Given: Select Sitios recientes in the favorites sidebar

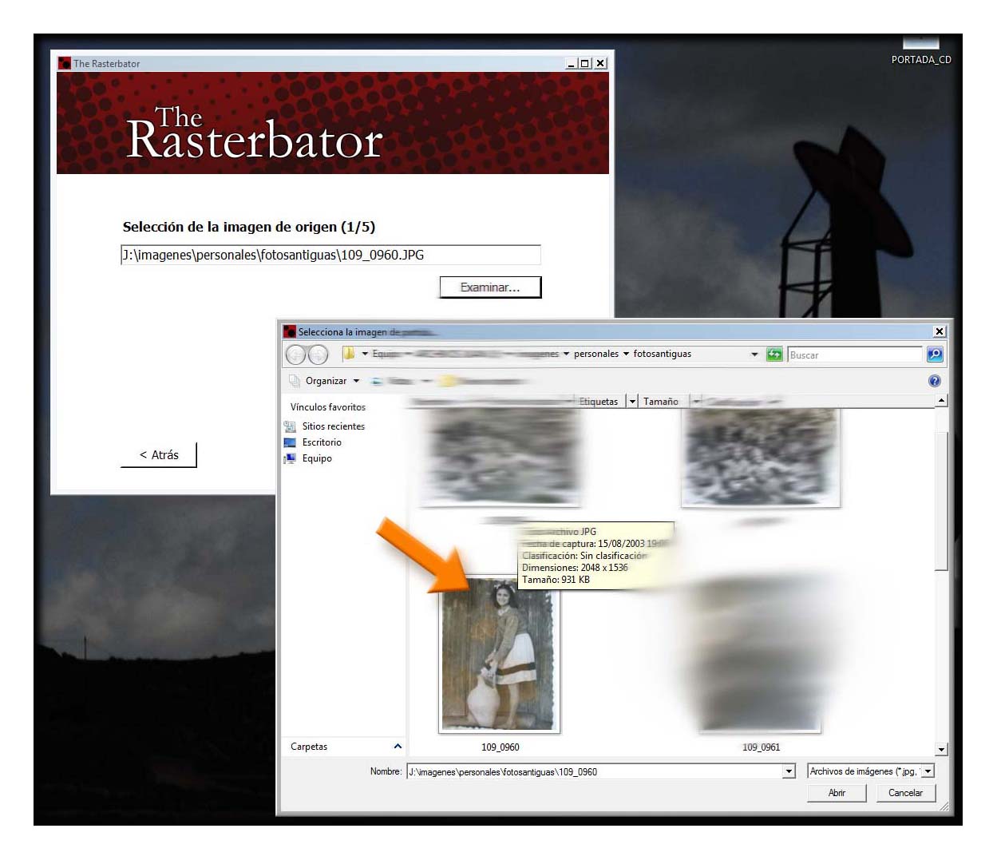Looking at the screenshot, I should point(333,426).
